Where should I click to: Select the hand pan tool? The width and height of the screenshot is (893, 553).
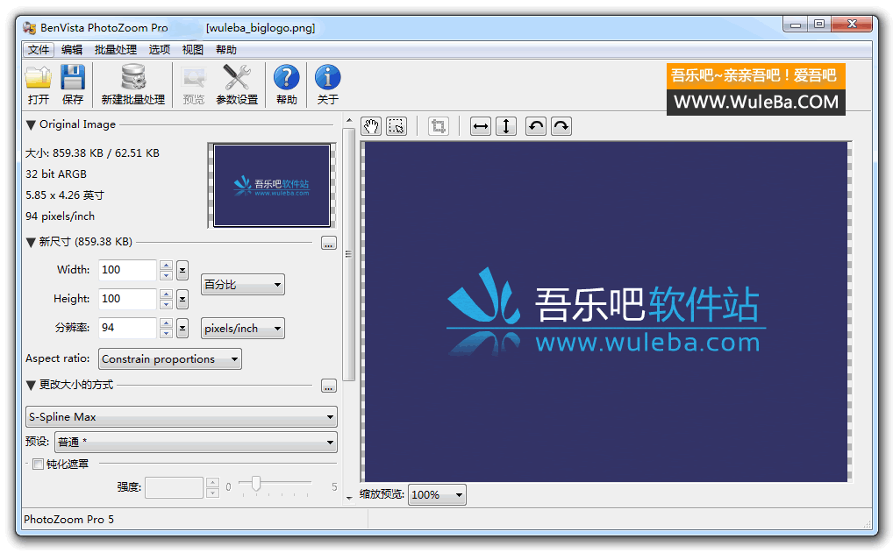[x=371, y=126]
